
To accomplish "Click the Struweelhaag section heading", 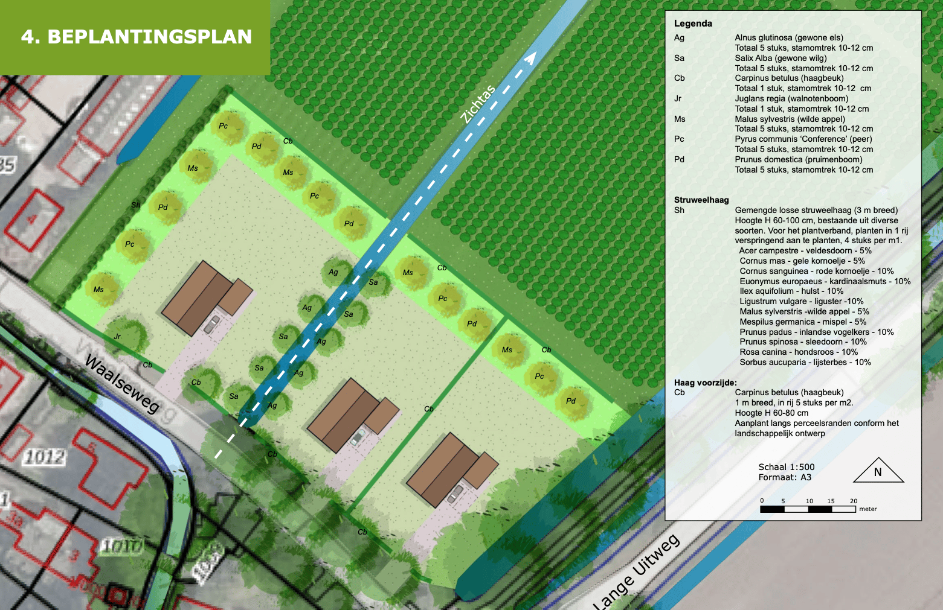I will (701, 200).
